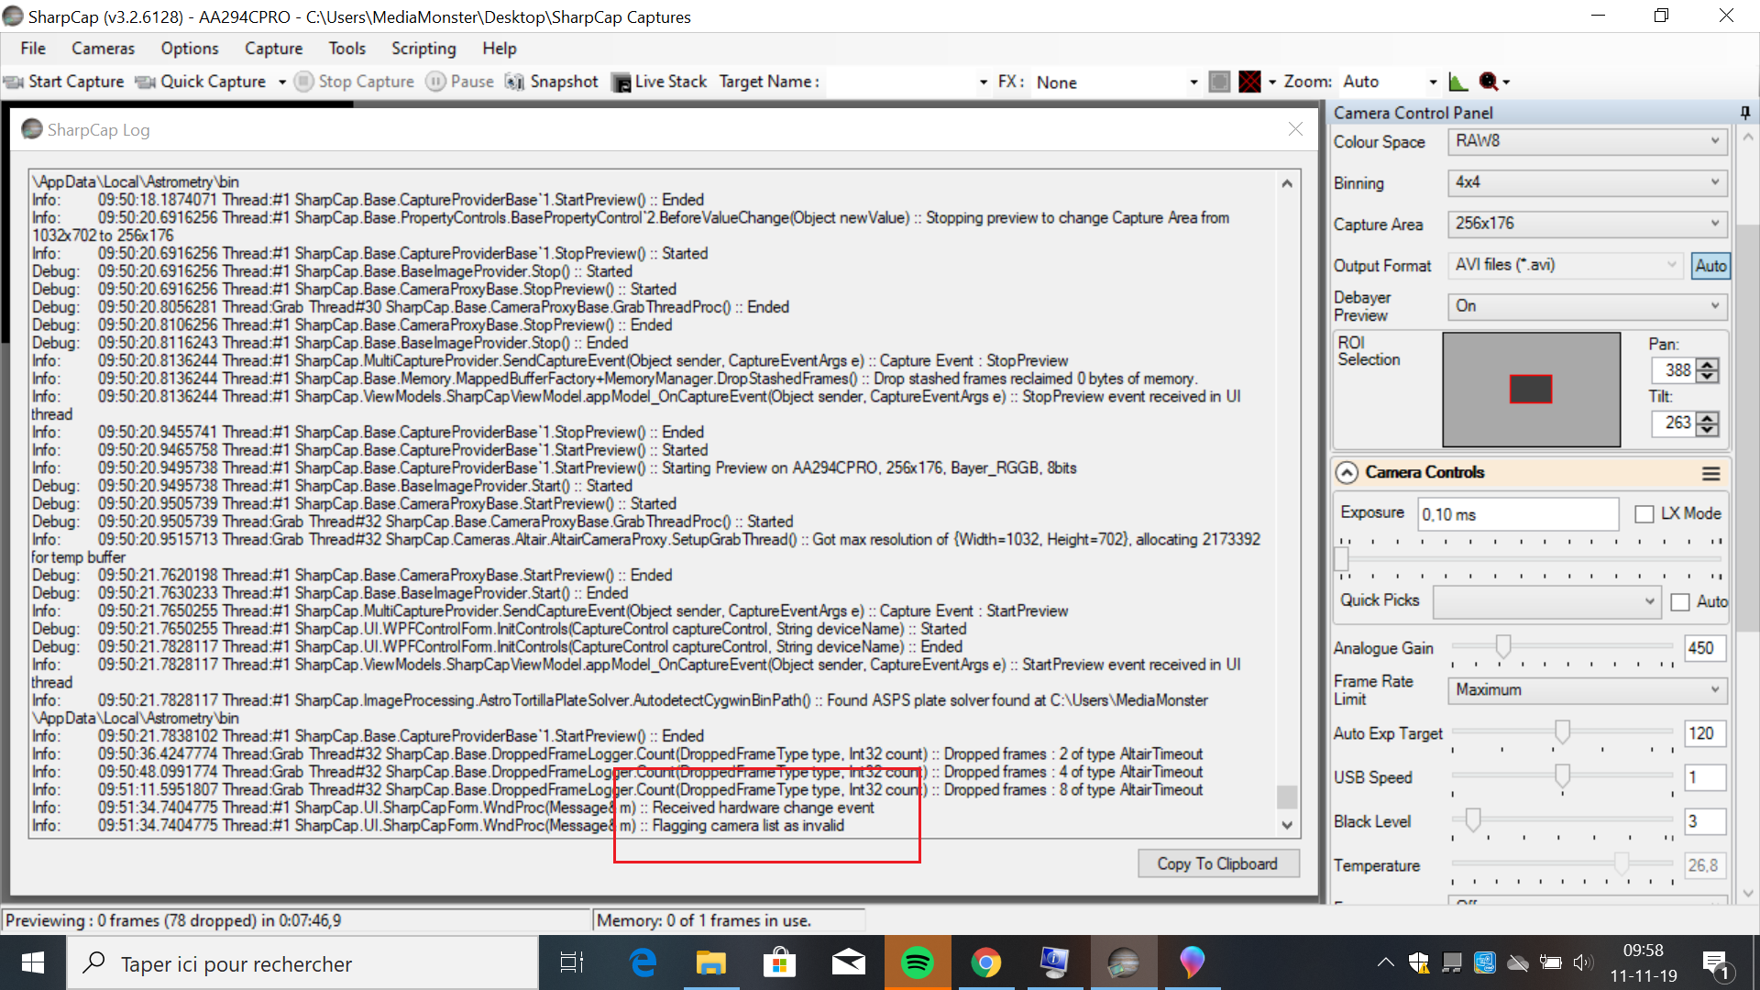Screen dimensions: 1760x990
Task: Click the Start Capture toolbar button
Action: click(x=64, y=82)
